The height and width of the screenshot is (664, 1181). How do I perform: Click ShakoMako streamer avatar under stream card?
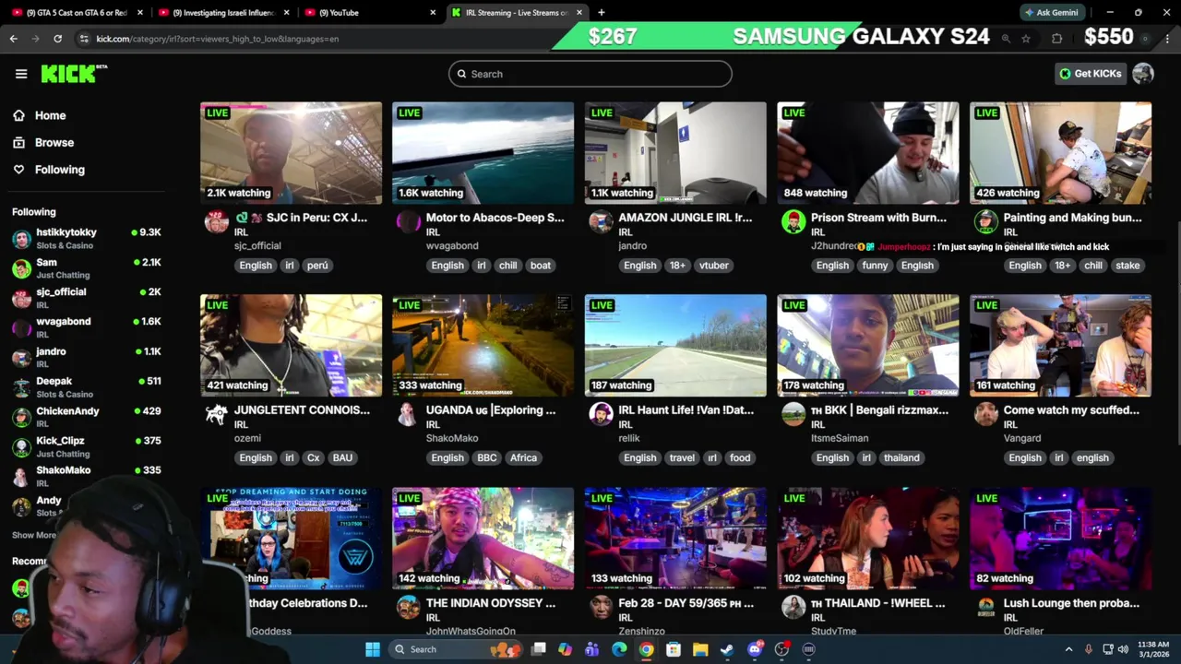click(x=409, y=414)
